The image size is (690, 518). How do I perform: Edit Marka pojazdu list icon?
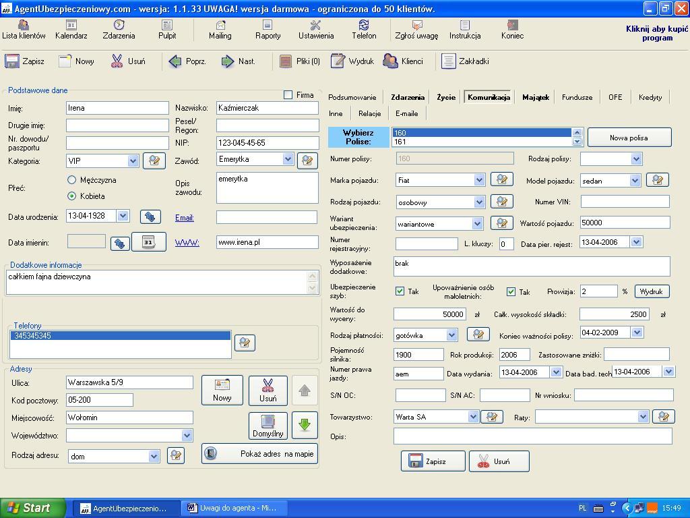(501, 179)
